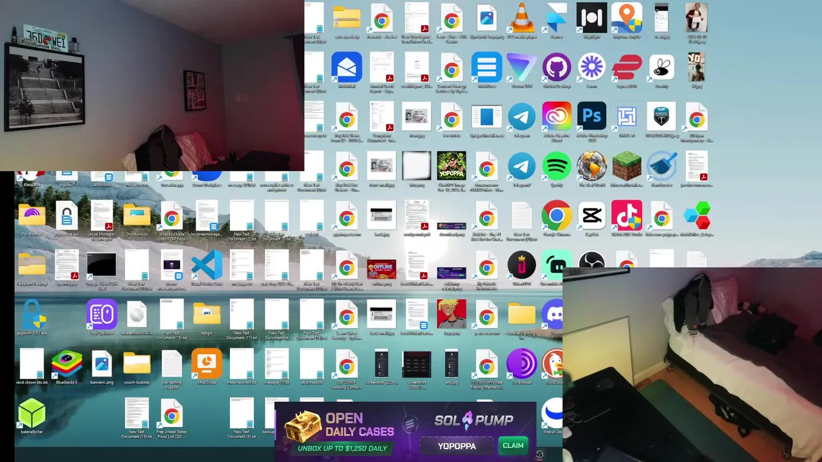Image resolution: width=822 pixels, height=462 pixels.
Task: Open the testgw folder
Action: (x=207, y=315)
